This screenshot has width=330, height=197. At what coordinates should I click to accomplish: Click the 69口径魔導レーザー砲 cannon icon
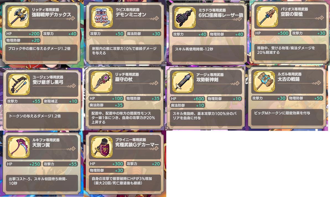[x=185, y=18]
